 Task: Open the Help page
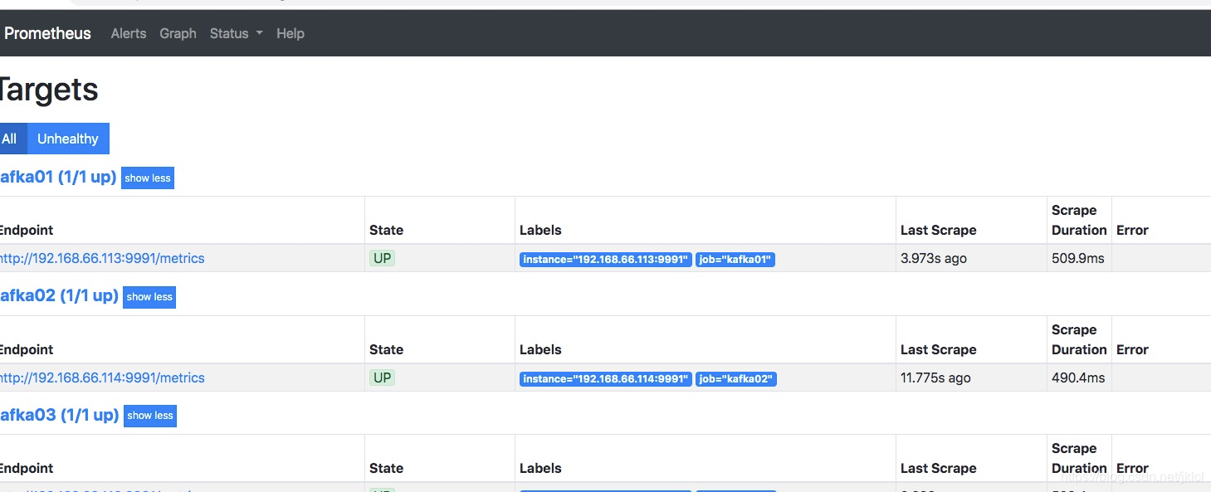pyautogui.click(x=291, y=33)
